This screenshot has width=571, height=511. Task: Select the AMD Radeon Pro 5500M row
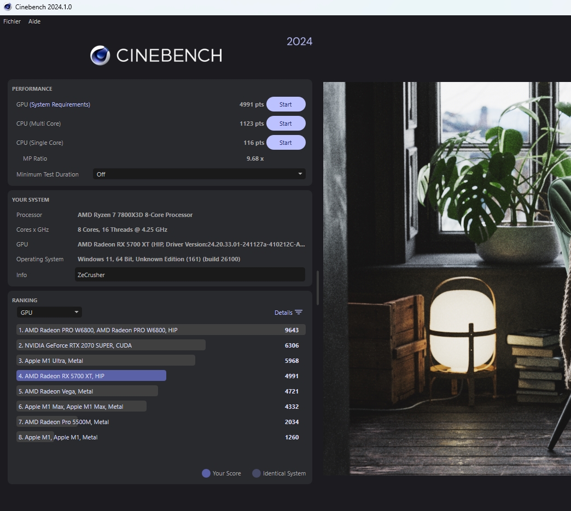pos(161,422)
